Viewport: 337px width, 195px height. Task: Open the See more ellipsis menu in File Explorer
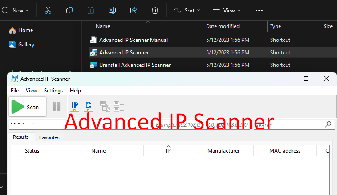point(259,11)
